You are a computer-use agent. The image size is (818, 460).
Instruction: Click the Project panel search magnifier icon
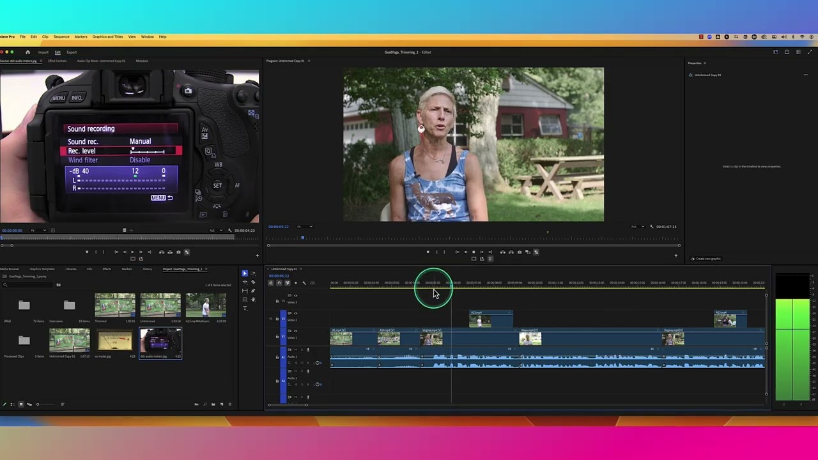click(4, 285)
